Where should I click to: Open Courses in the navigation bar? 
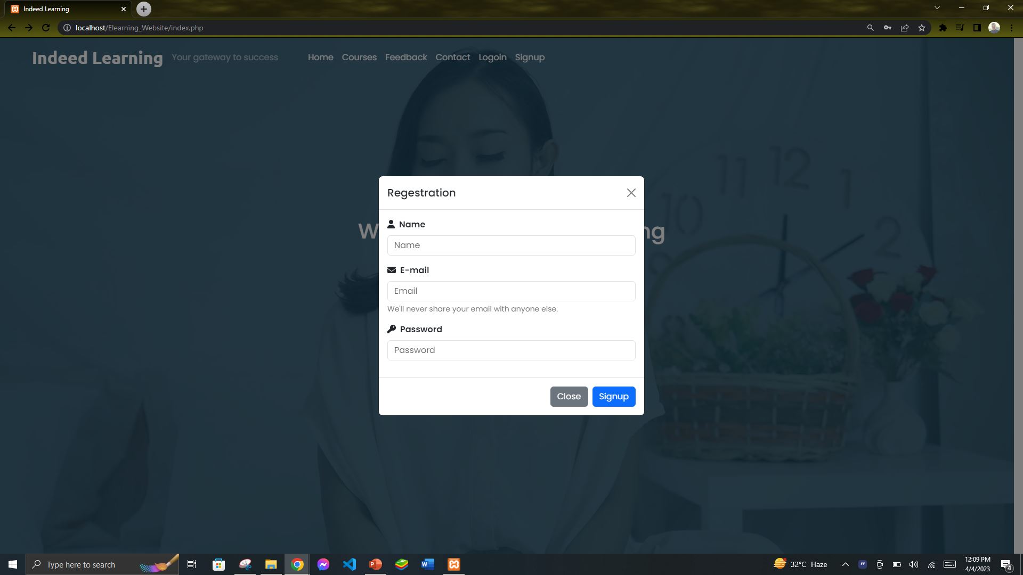tap(359, 57)
